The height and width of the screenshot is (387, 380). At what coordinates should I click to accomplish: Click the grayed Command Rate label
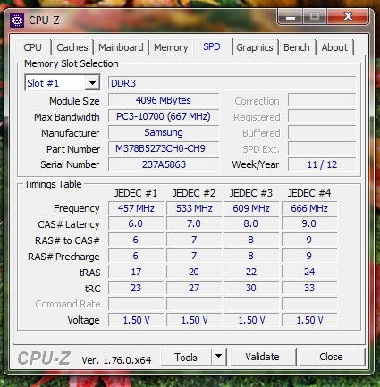click(68, 304)
